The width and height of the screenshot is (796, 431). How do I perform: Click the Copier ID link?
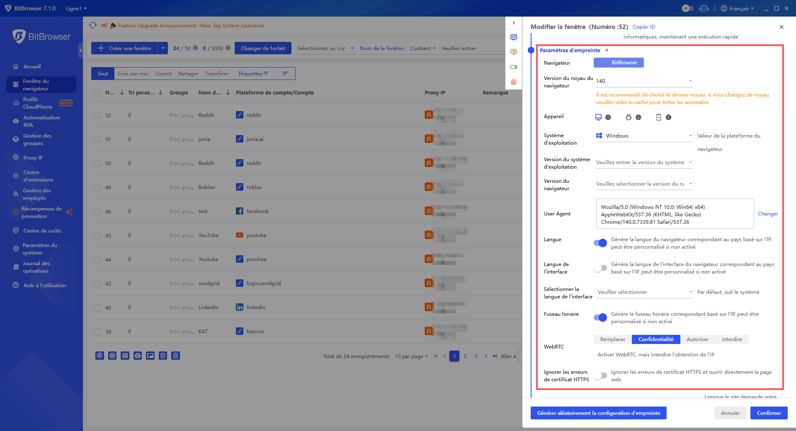[x=643, y=27]
